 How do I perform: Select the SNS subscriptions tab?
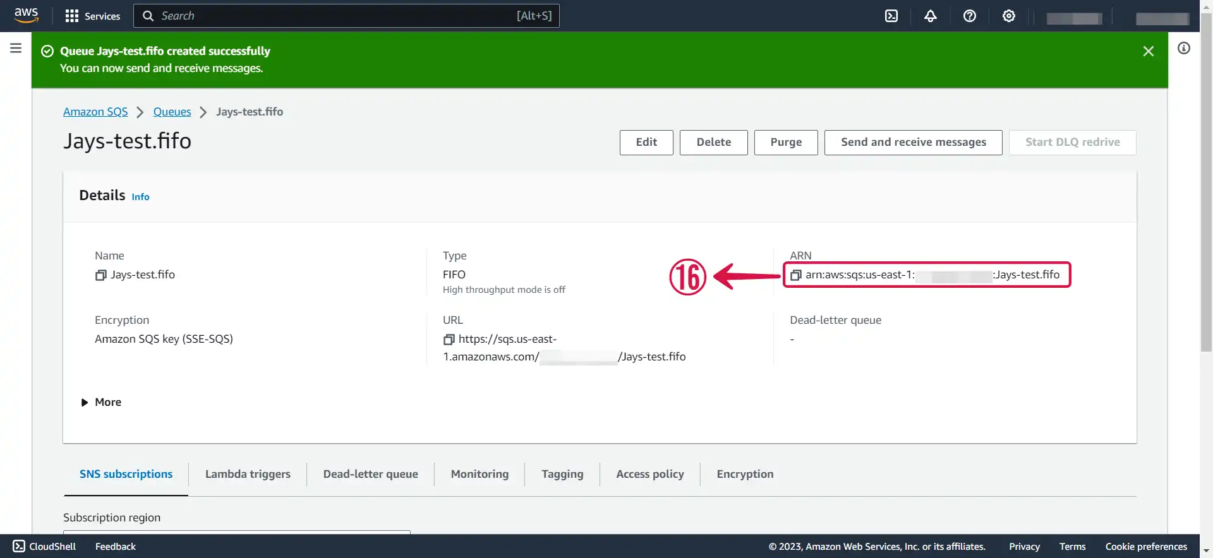click(x=126, y=474)
